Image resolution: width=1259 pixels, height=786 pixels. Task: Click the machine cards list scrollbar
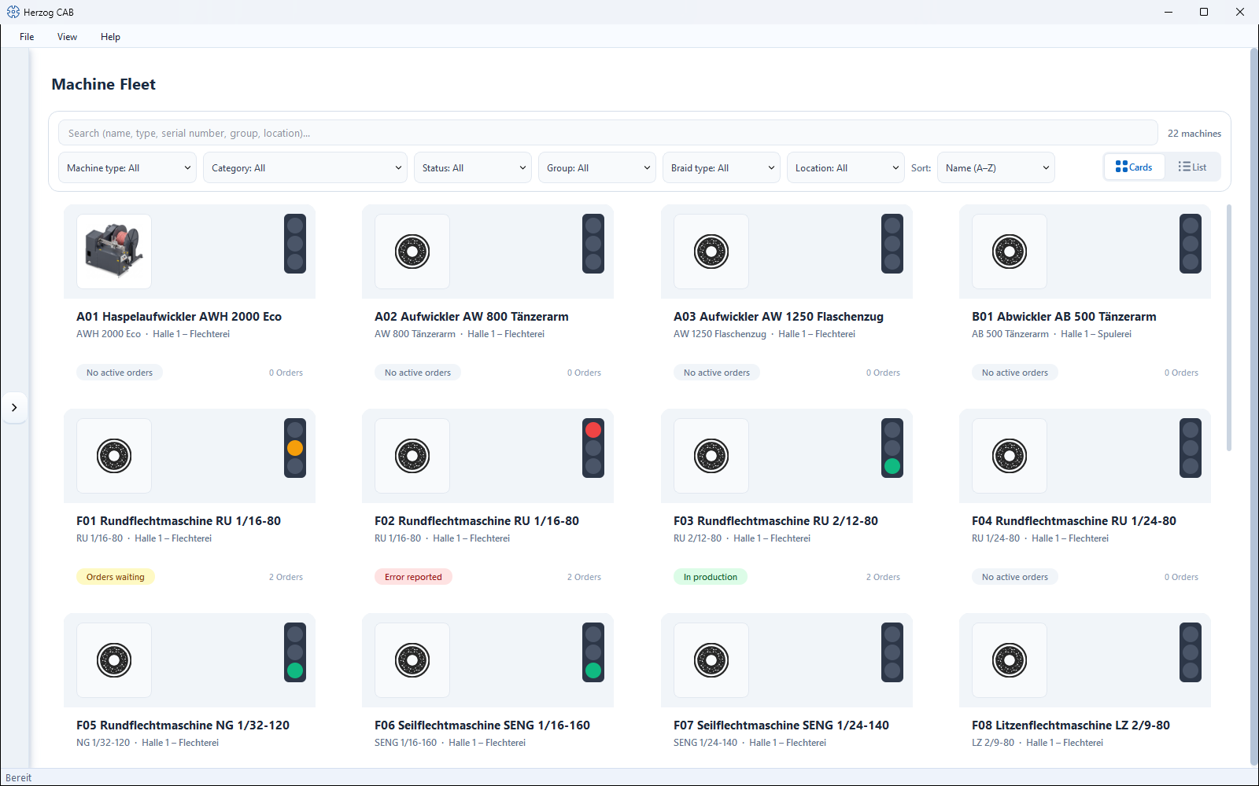click(1229, 328)
